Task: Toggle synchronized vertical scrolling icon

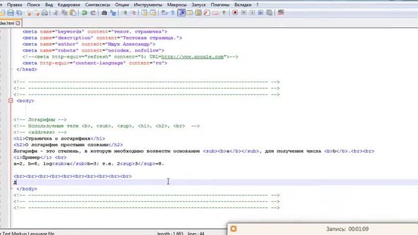Action: click(x=144, y=12)
